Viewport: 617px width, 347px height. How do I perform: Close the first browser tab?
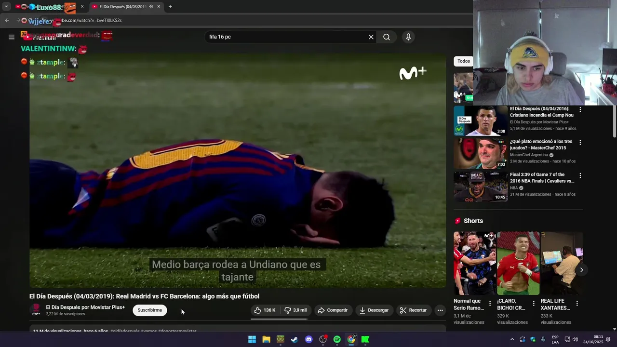[82, 7]
